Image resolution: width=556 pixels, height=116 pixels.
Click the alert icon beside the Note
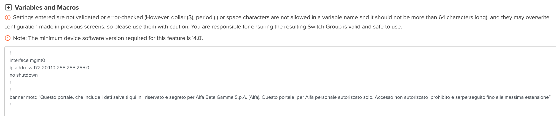[x=8, y=38]
